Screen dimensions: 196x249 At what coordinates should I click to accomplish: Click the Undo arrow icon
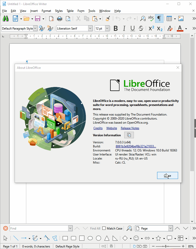pyautogui.click(x=118, y=19)
